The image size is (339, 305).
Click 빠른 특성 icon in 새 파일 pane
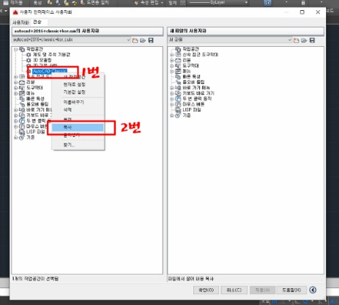click(x=178, y=77)
